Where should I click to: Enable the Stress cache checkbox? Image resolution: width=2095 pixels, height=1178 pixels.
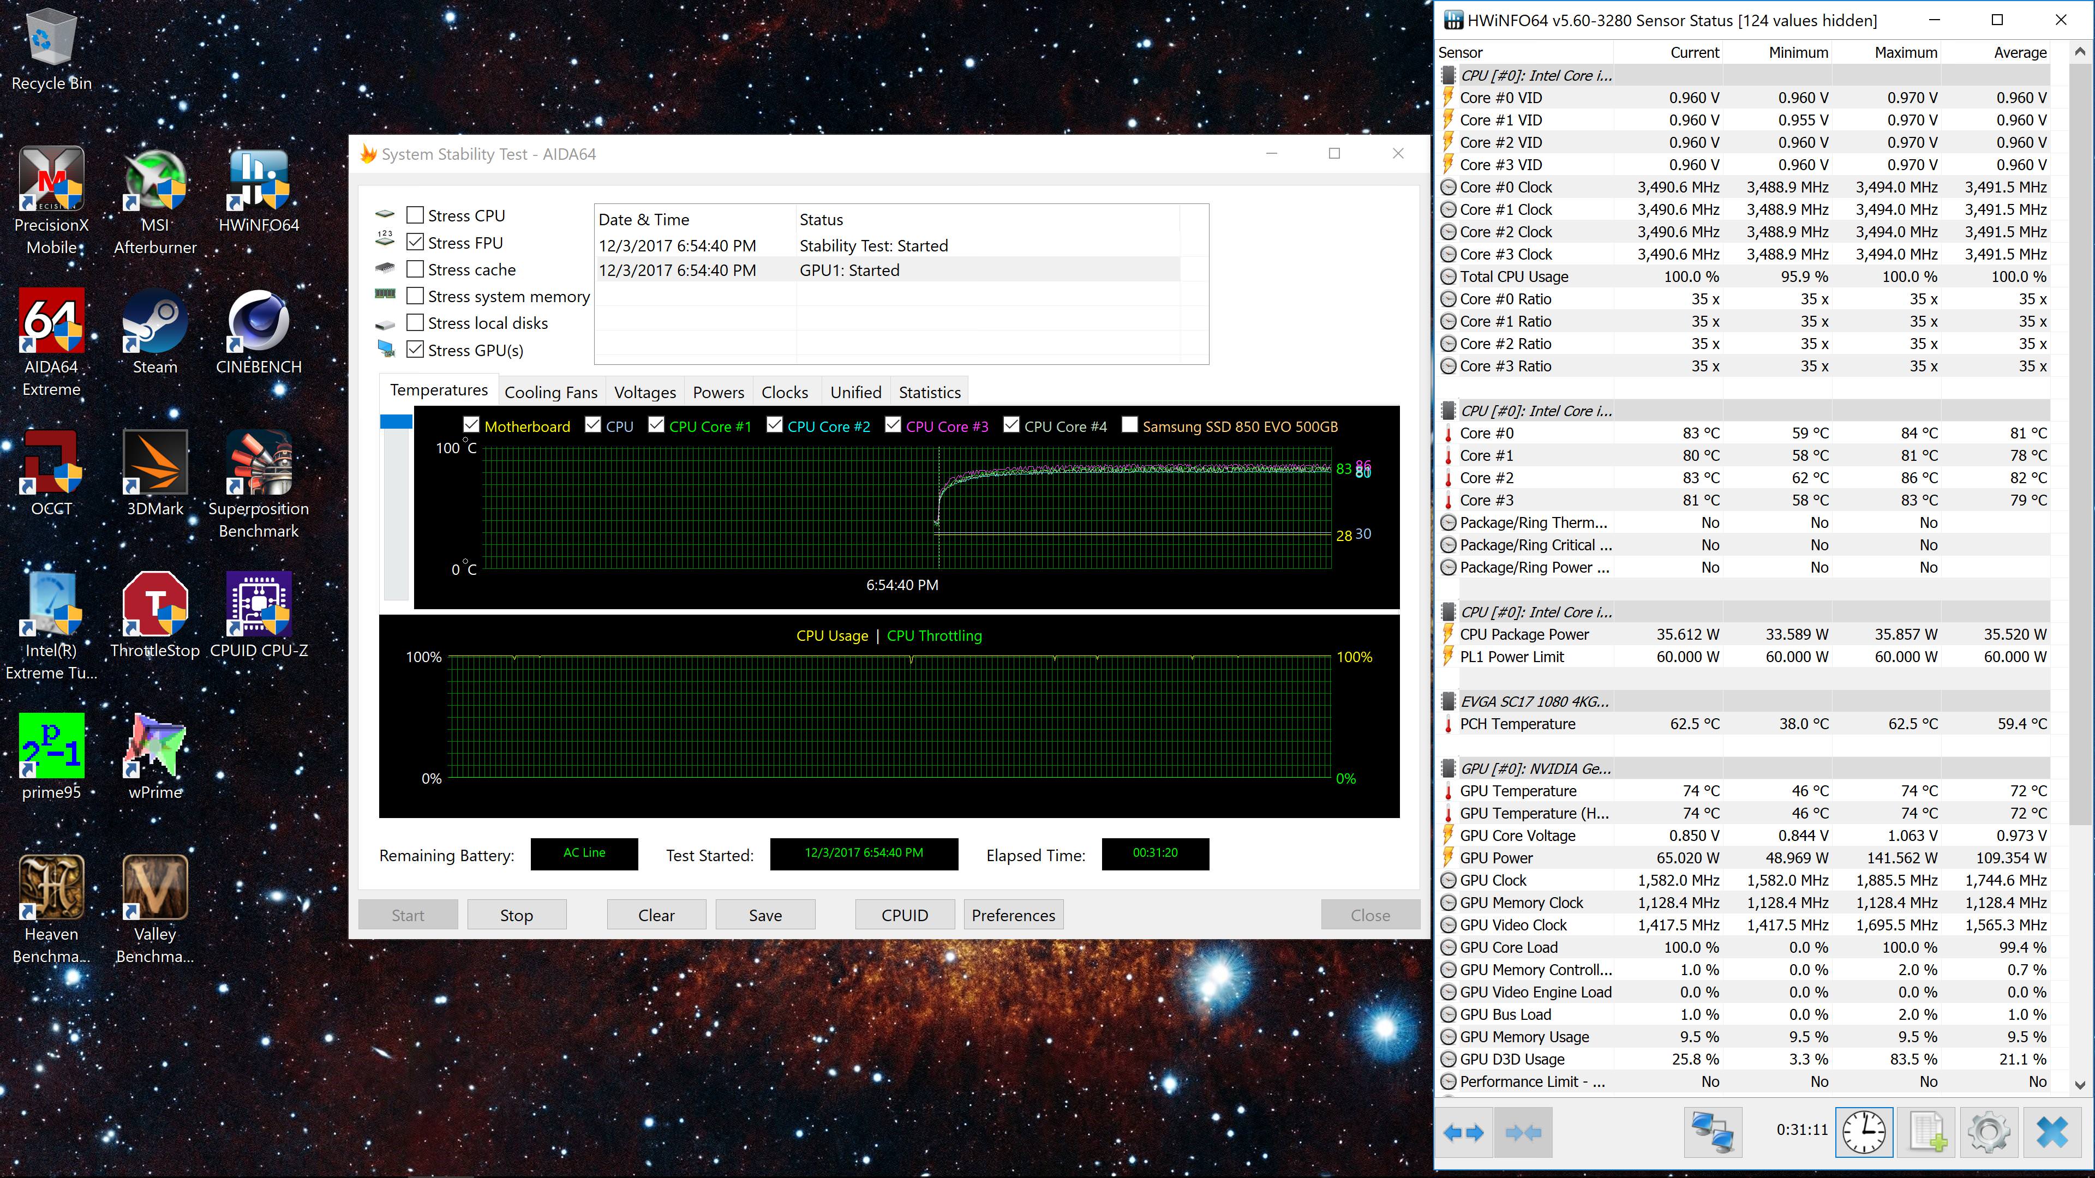pyautogui.click(x=415, y=269)
